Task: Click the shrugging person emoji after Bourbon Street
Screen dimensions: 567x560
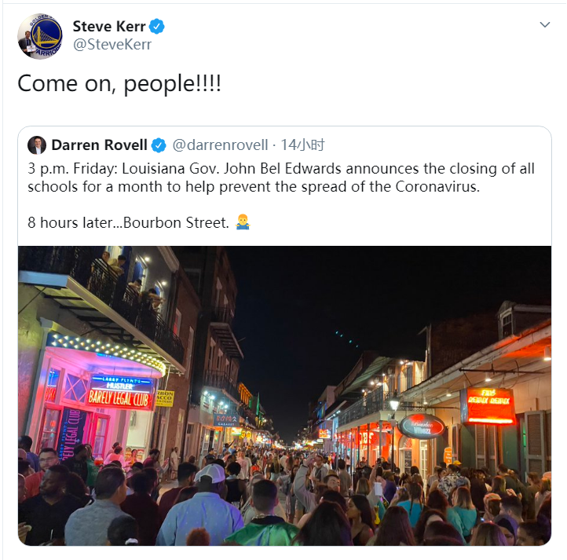Action: (243, 222)
